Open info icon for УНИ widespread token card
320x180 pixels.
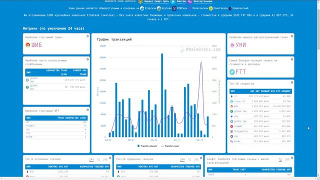coord(292,36)
